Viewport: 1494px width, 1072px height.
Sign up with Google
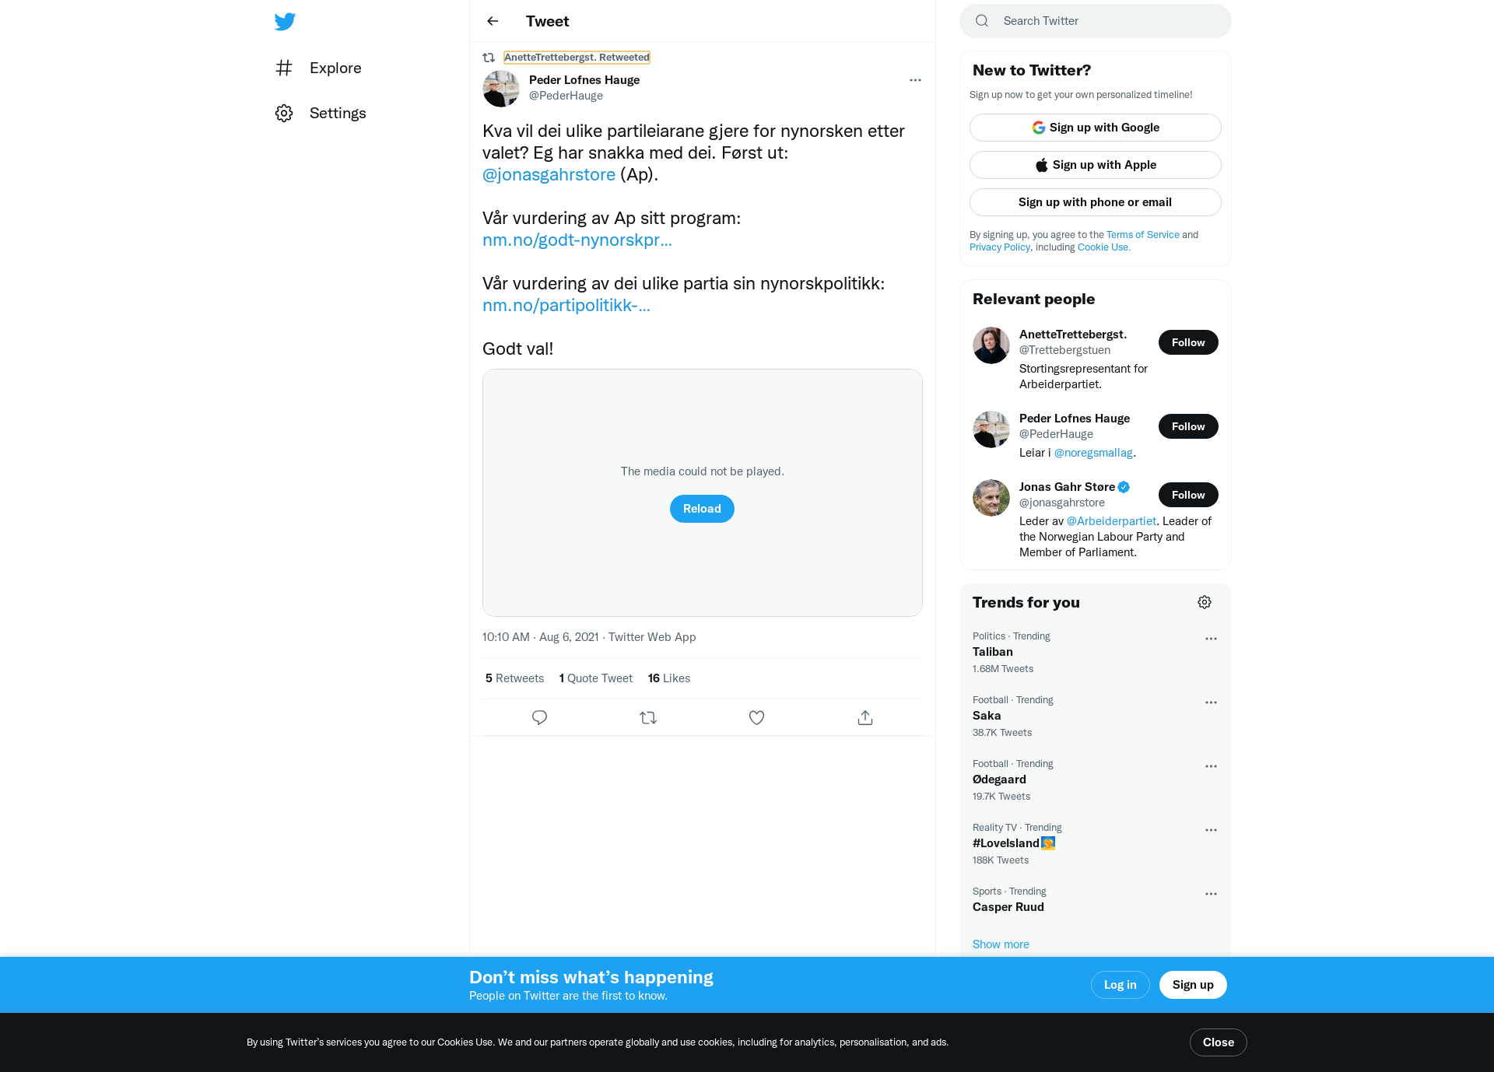pyautogui.click(x=1095, y=128)
